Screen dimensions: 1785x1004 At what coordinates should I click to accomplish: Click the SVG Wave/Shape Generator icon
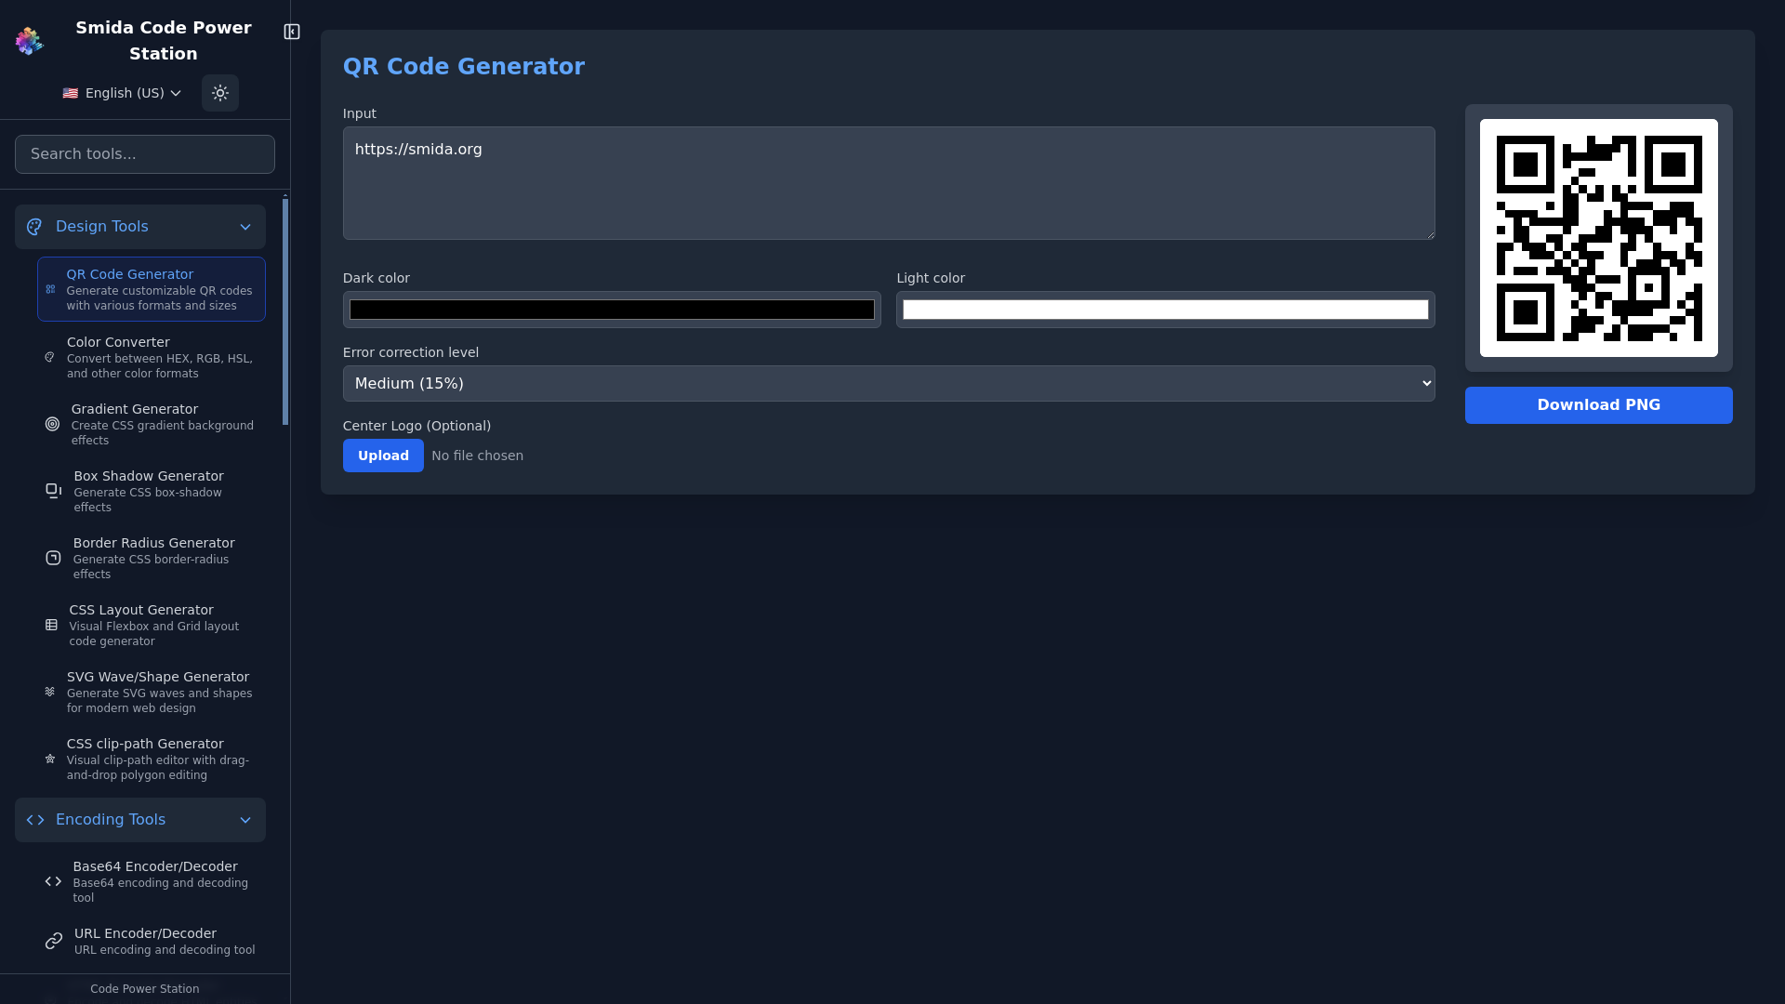point(49,692)
